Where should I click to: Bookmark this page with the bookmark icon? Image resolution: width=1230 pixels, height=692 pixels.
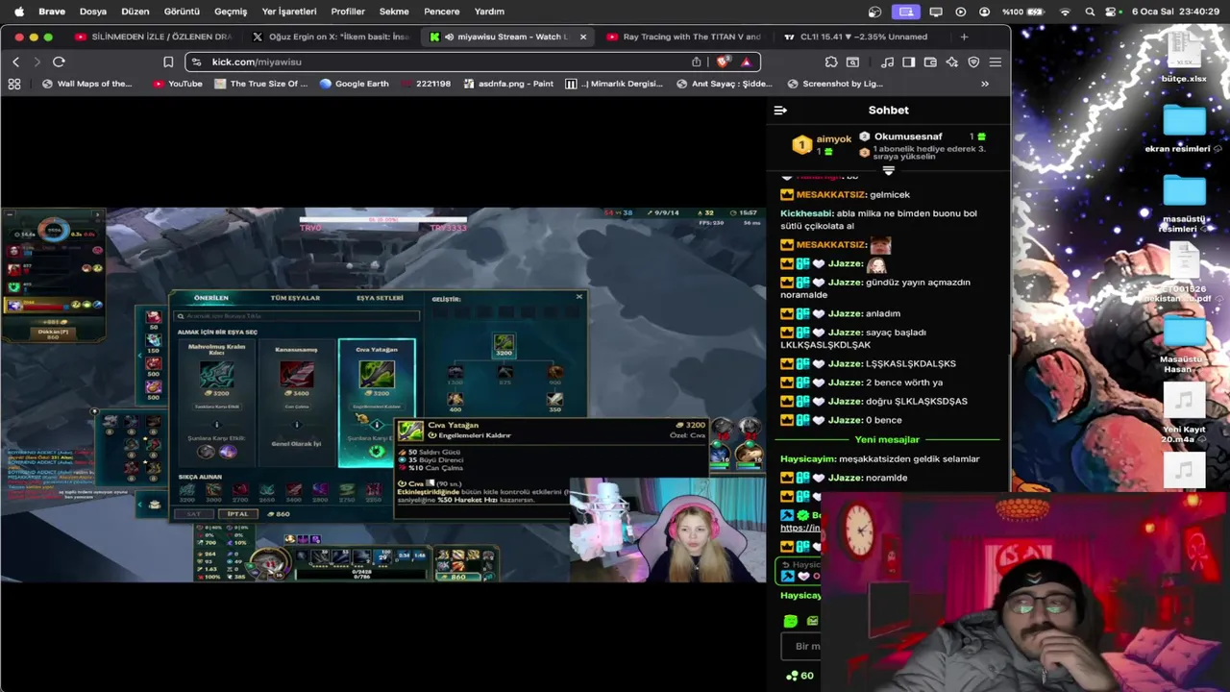pyautogui.click(x=168, y=62)
